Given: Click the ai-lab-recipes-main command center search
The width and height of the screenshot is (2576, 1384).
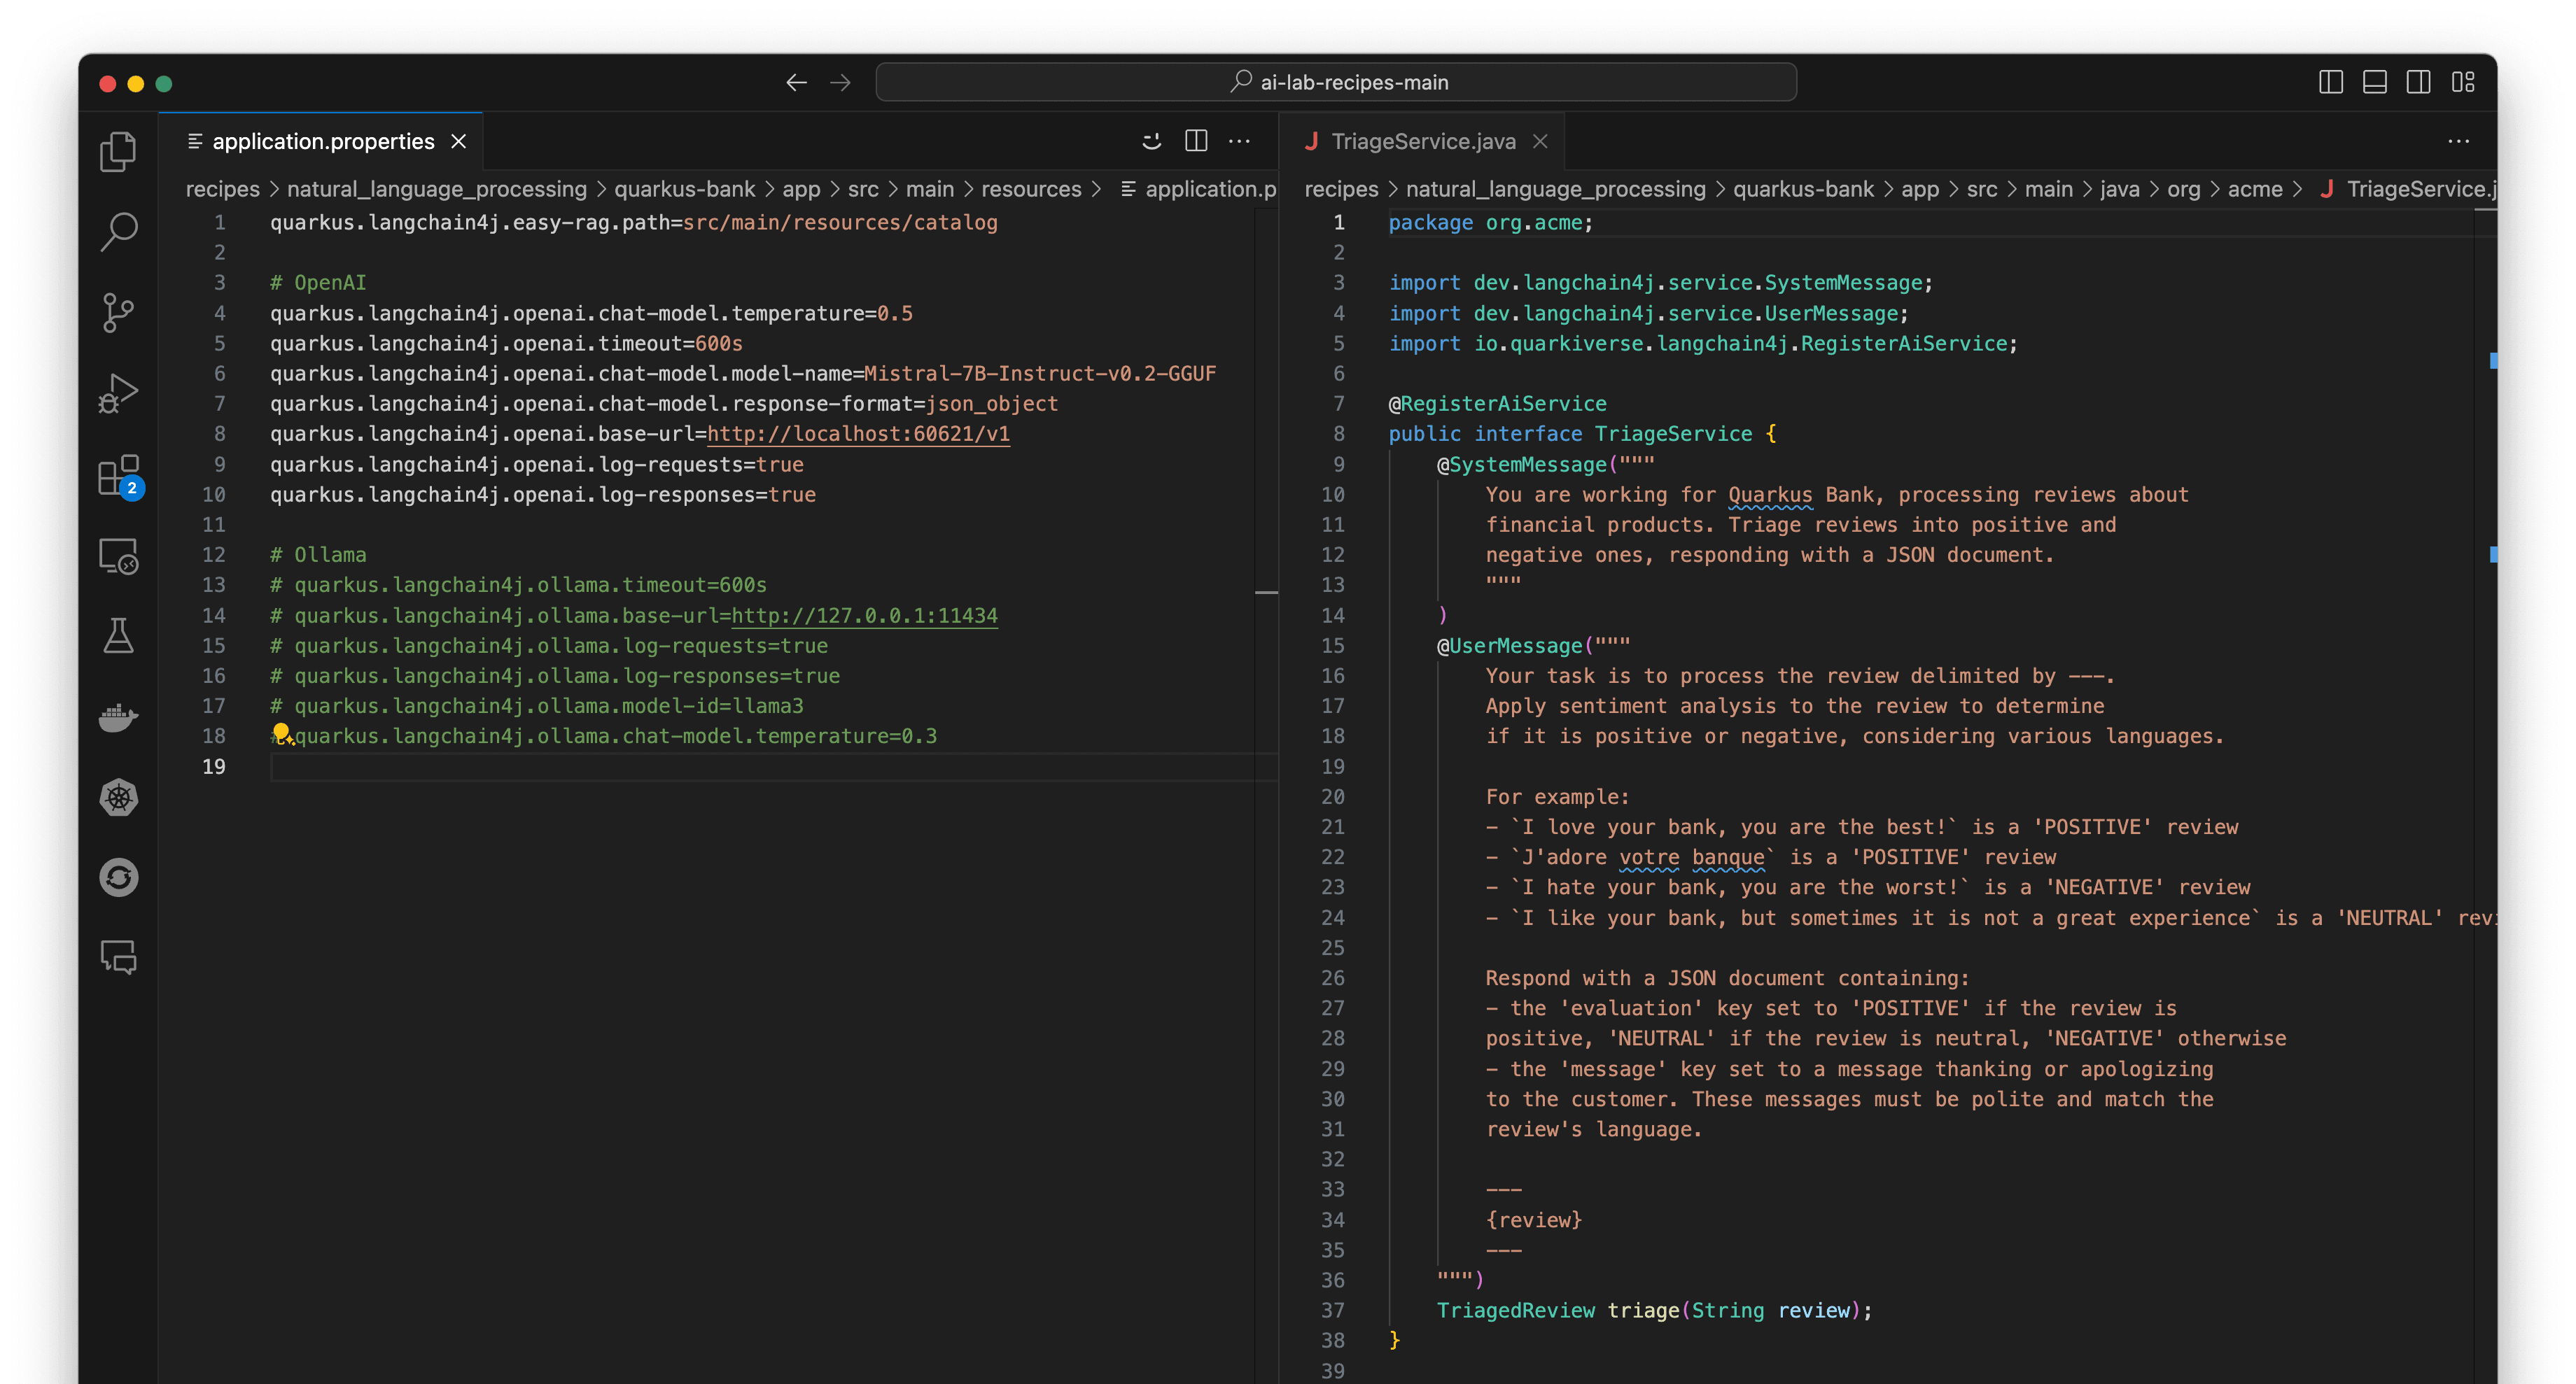Looking at the screenshot, I should tap(1336, 82).
